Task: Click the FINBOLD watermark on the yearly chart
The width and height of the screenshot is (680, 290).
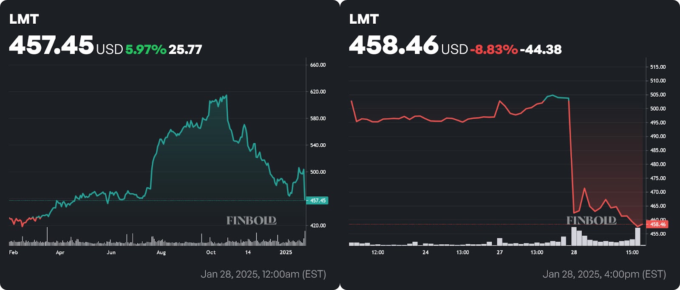Action: (x=251, y=220)
